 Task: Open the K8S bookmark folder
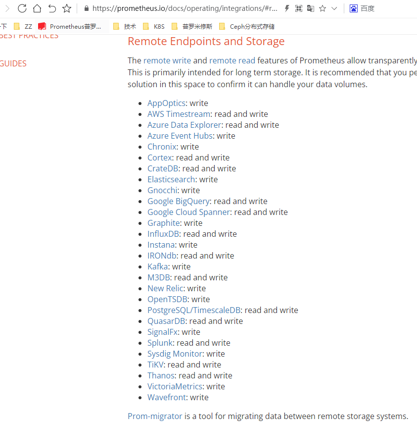(154, 26)
